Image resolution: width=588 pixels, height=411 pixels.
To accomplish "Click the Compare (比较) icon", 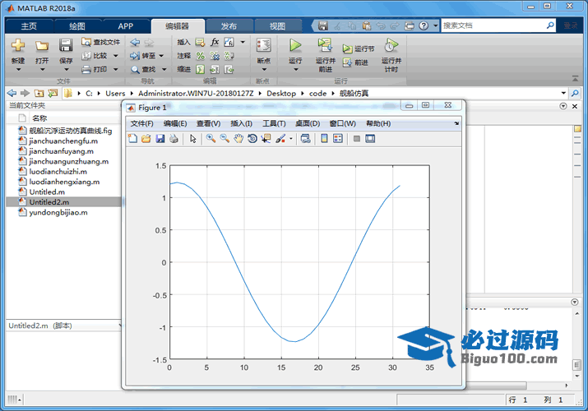I will (x=86, y=56).
